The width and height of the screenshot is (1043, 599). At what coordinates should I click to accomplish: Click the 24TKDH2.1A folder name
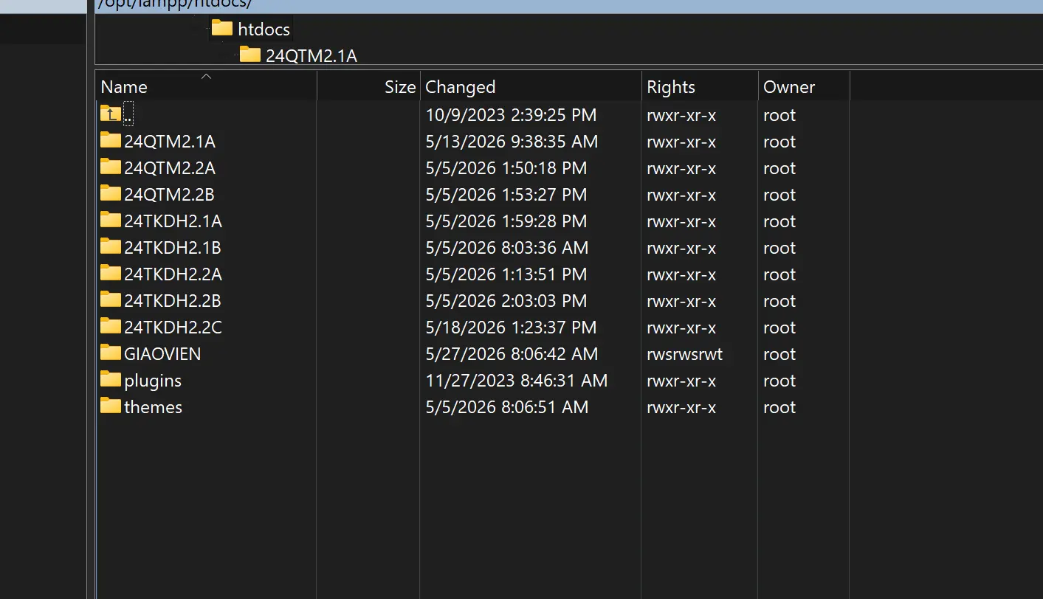coord(173,221)
